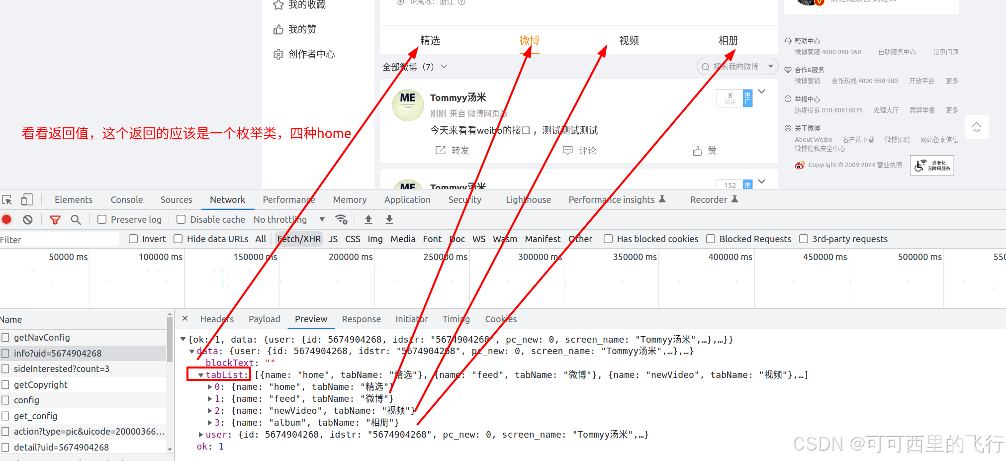Toggle the device toolbar icon
The width and height of the screenshot is (1006, 461).
[27, 200]
